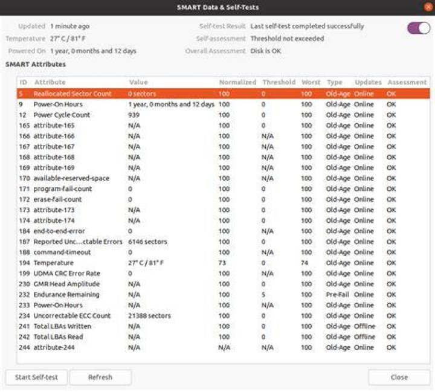Click the '1 minute ago' updated value
This screenshot has width=435, height=392.
69,26
